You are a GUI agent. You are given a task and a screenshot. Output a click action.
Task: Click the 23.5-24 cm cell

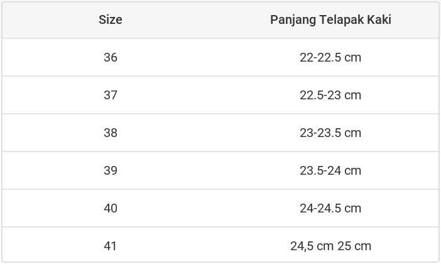click(330, 170)
